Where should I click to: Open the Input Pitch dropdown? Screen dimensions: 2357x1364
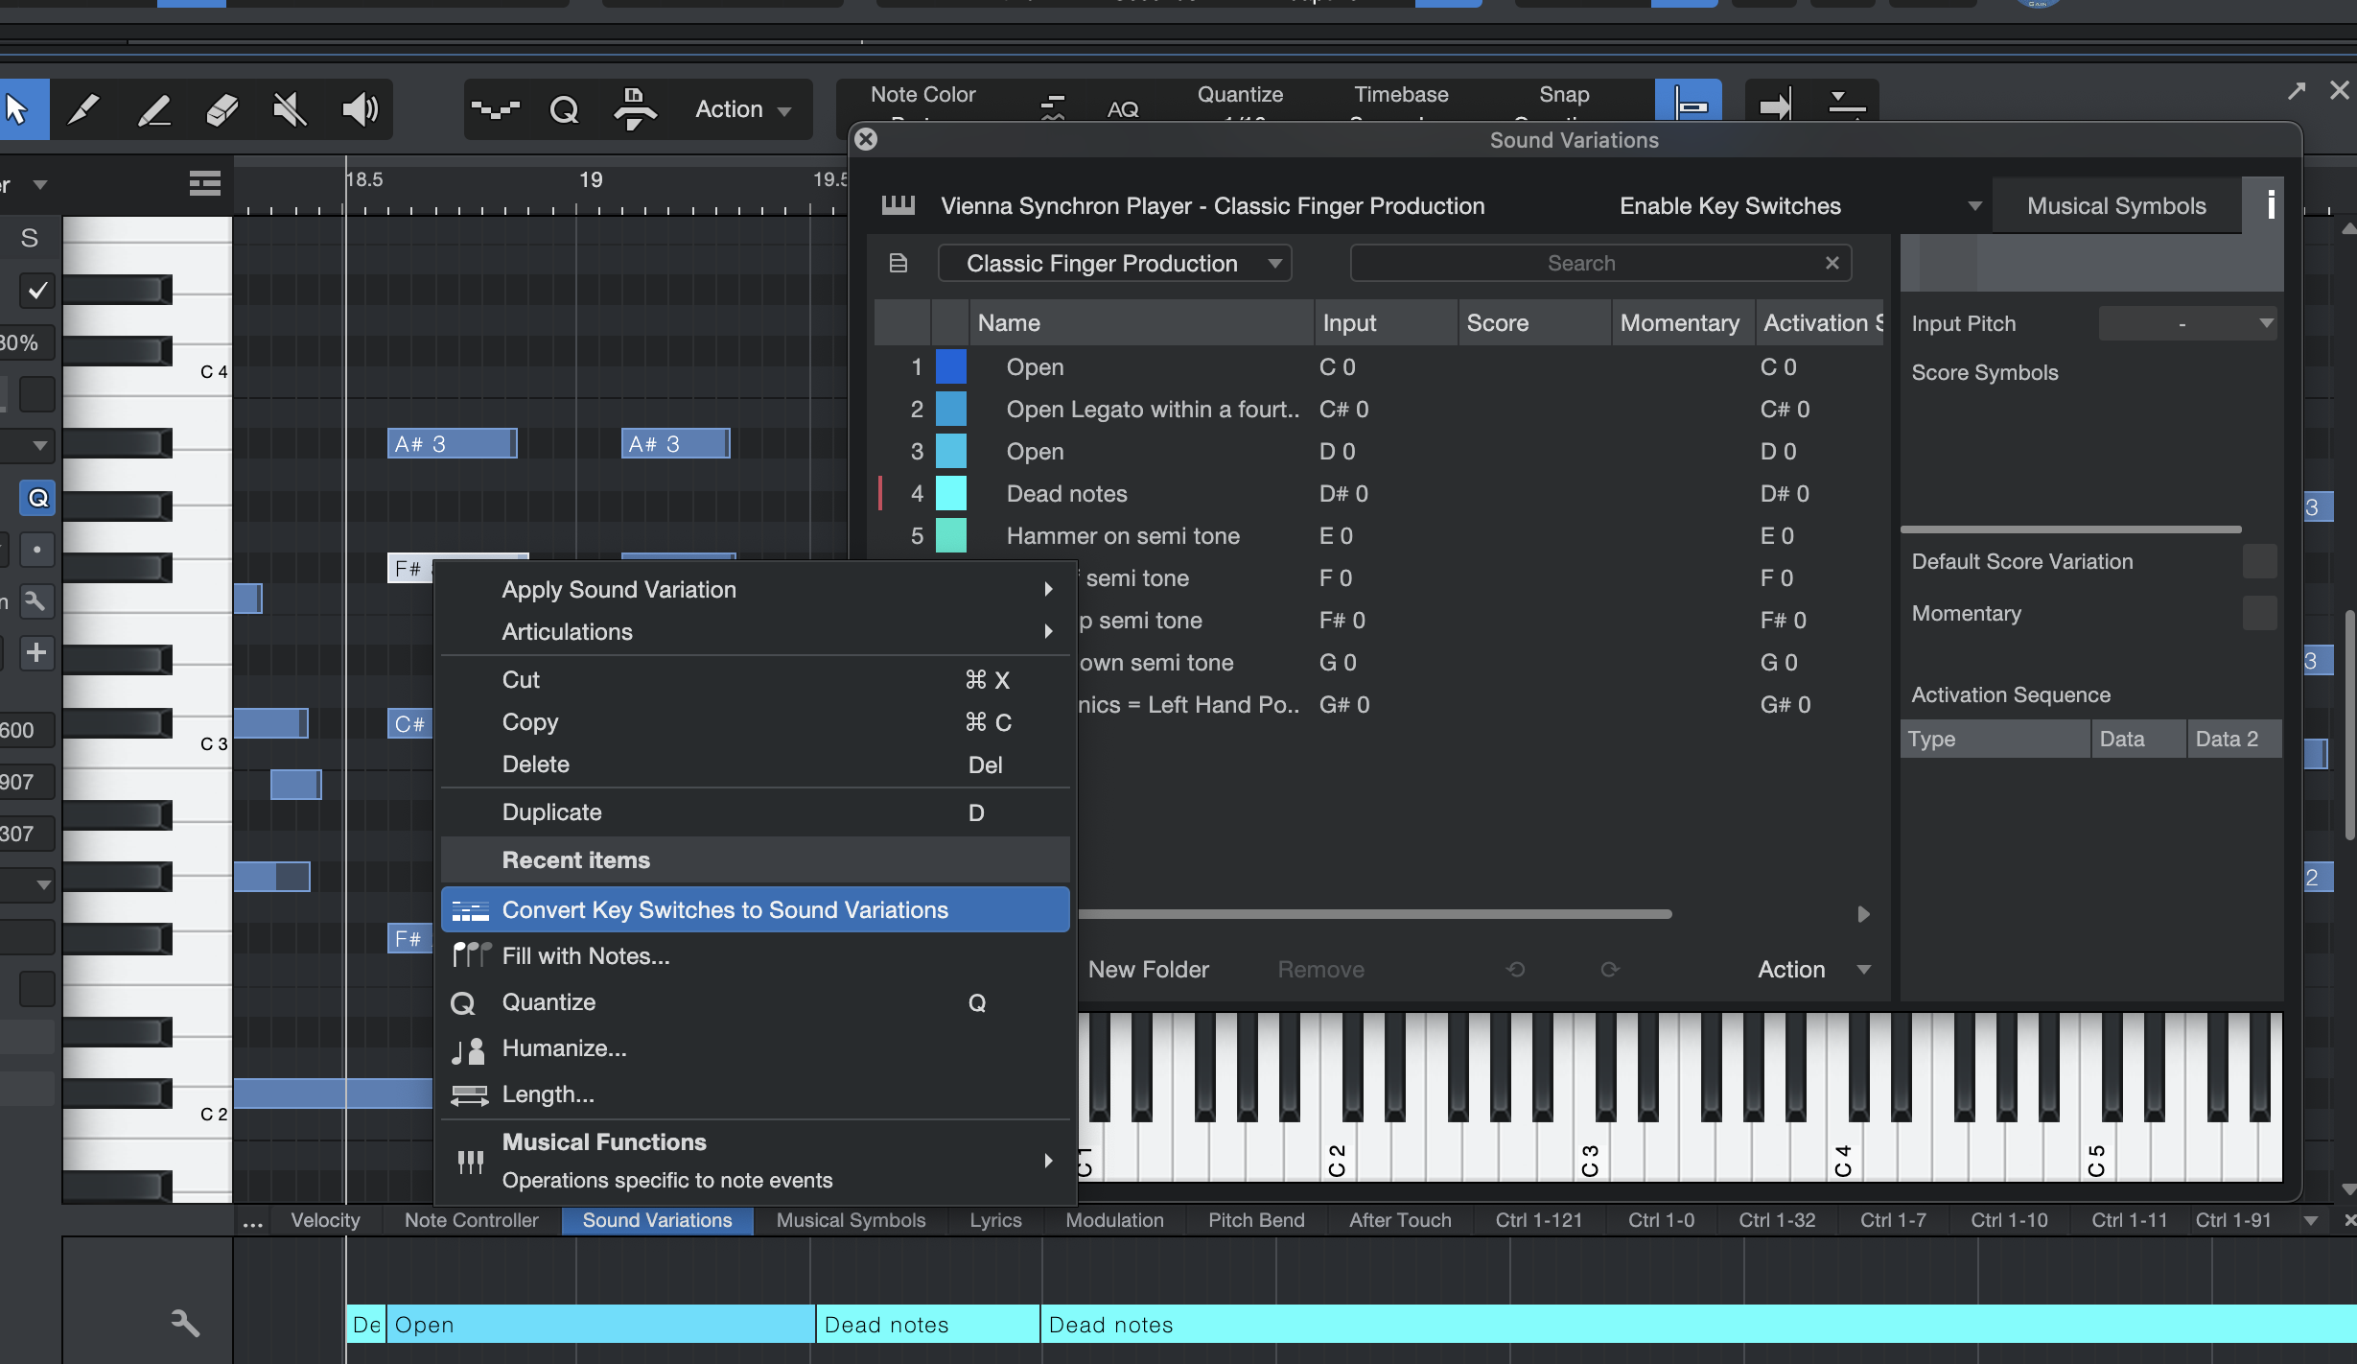pos(2187,324)
